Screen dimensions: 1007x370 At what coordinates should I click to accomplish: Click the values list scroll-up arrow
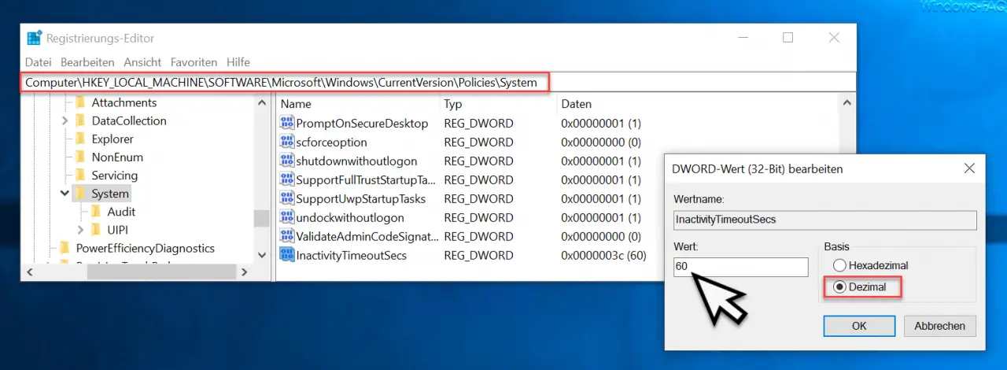(847, 103)
